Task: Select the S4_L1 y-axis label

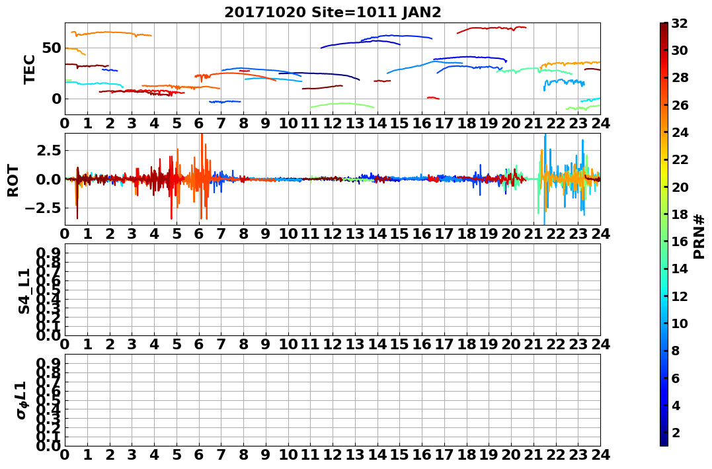Action: 24,291
